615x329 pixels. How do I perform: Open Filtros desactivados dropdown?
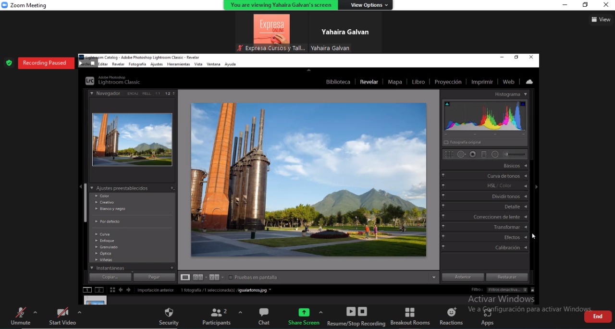pyautogui.click(x=507, y=290)
